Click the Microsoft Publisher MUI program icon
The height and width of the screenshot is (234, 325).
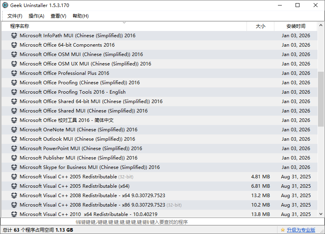click(x=13, y=158)
